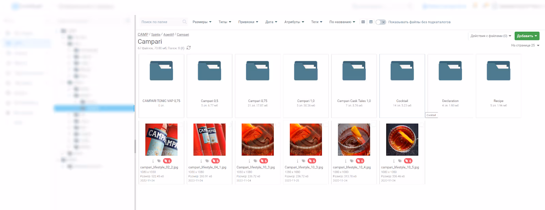Toggle showing files without subfolders
Viewport: 545px width, 210px height.
pos(380,22)
